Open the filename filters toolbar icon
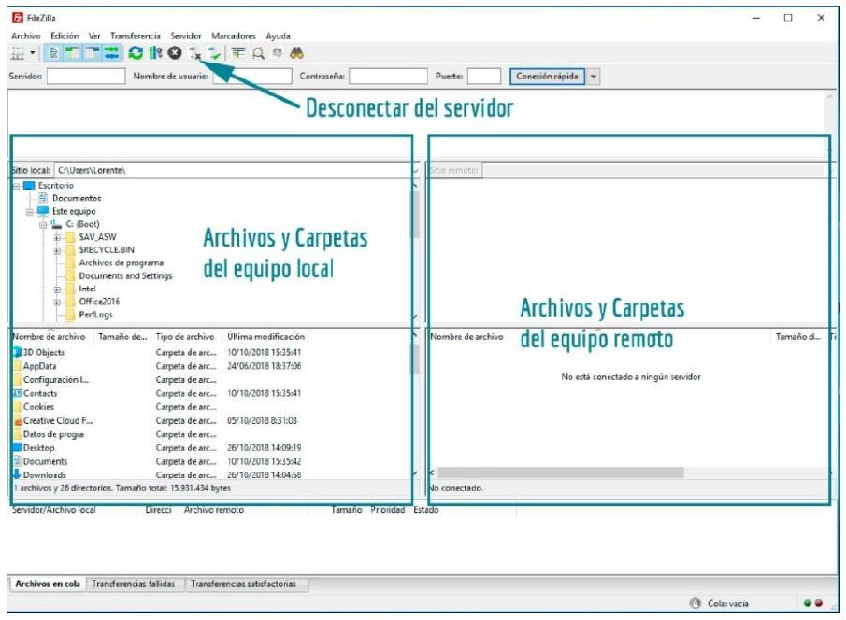 click(x=238, y=53)
